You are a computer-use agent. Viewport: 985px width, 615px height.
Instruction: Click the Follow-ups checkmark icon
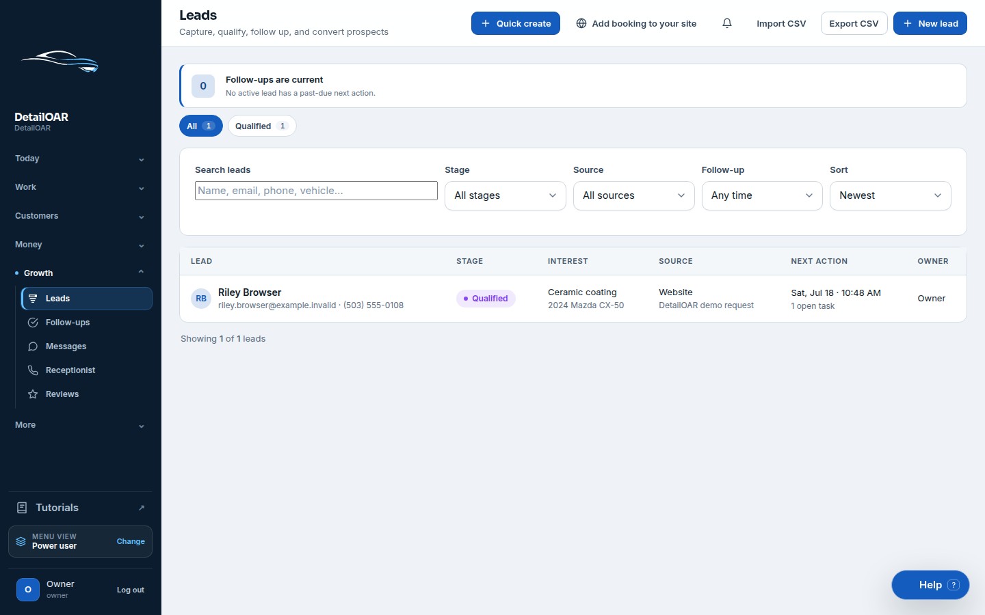tap(33, 323)
